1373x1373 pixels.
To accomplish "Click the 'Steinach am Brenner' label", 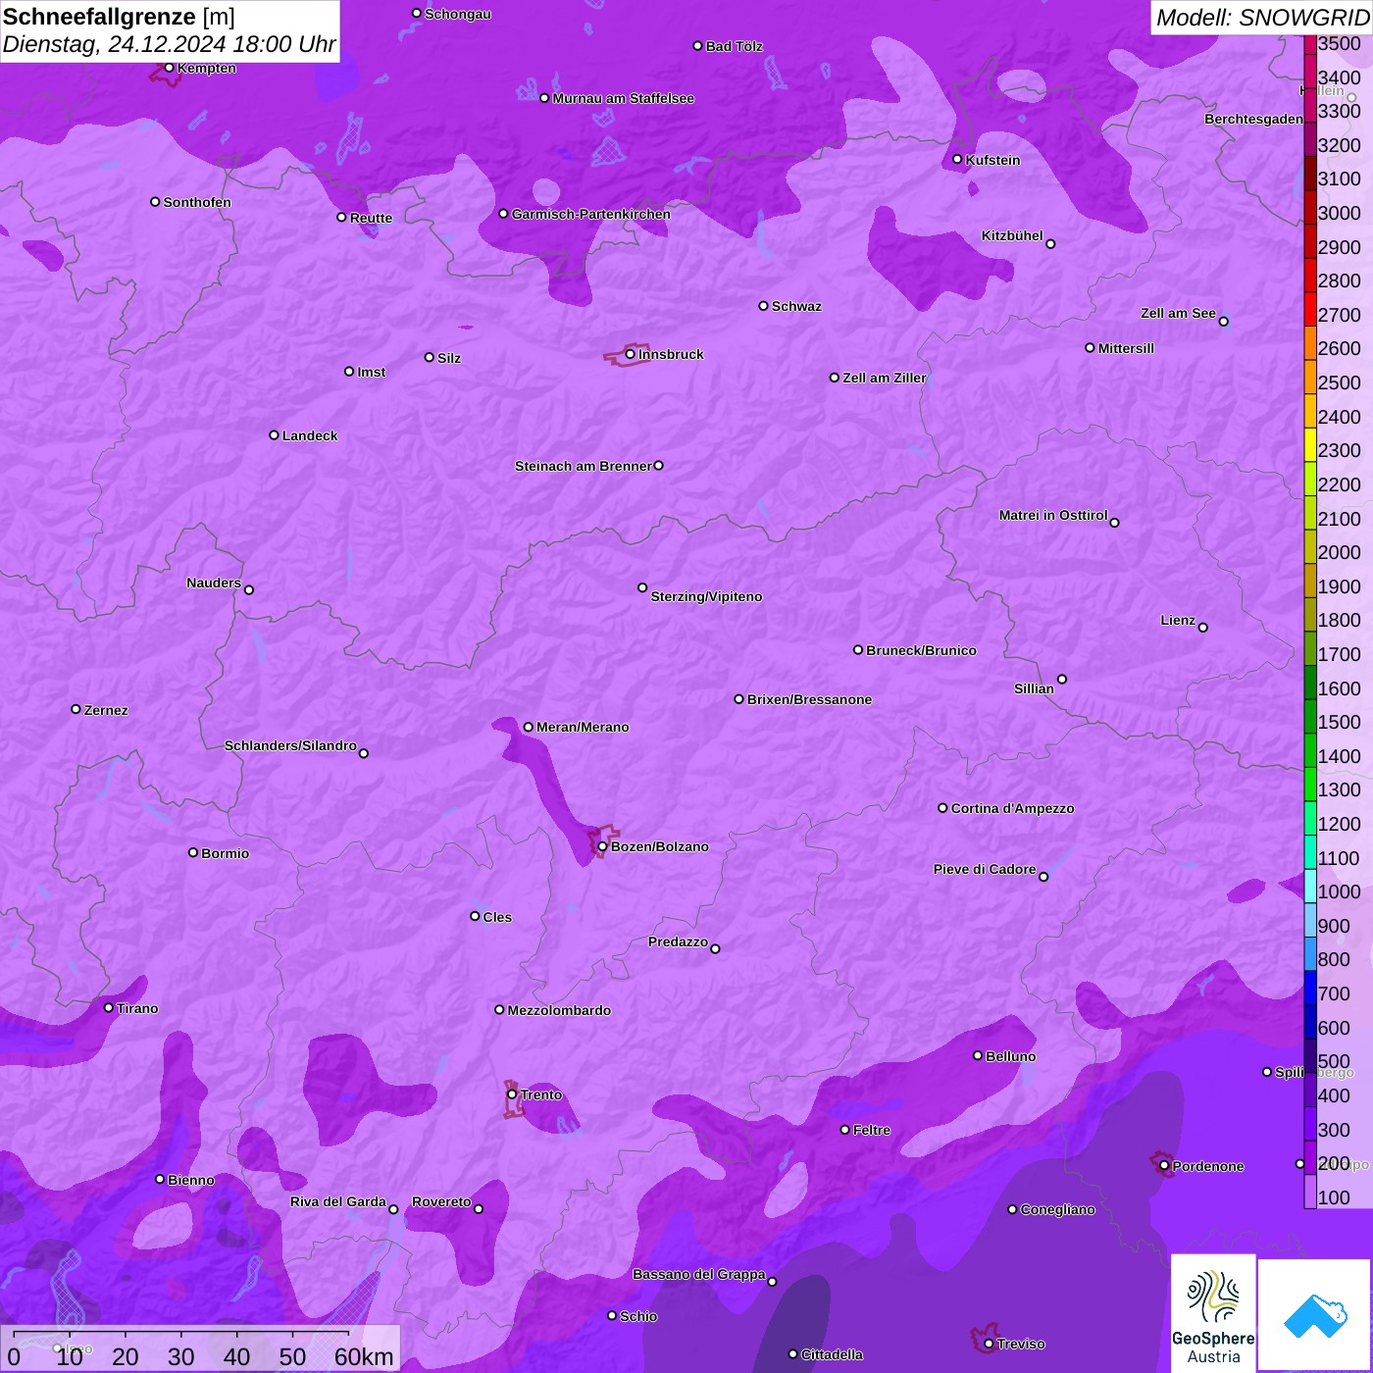I will coord(583,466).
